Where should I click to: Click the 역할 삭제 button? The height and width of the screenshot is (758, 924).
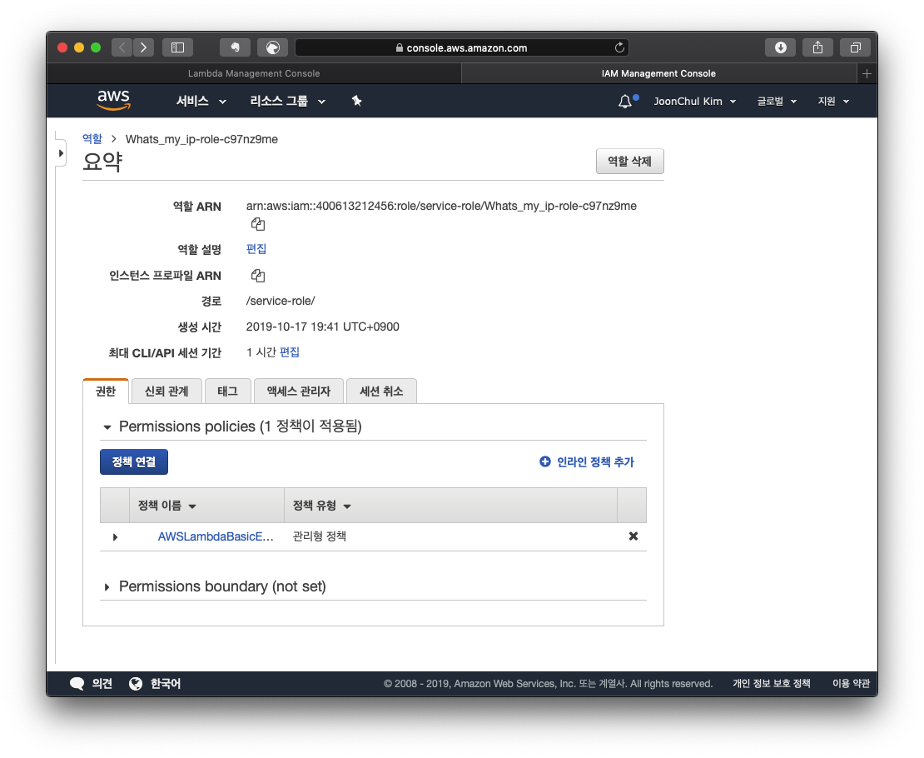630,161
